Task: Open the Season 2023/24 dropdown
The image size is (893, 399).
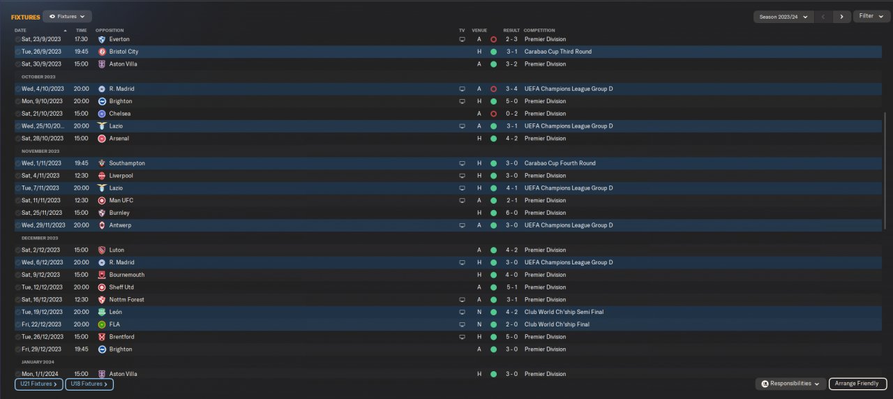Action: click(x=784, y=17)
